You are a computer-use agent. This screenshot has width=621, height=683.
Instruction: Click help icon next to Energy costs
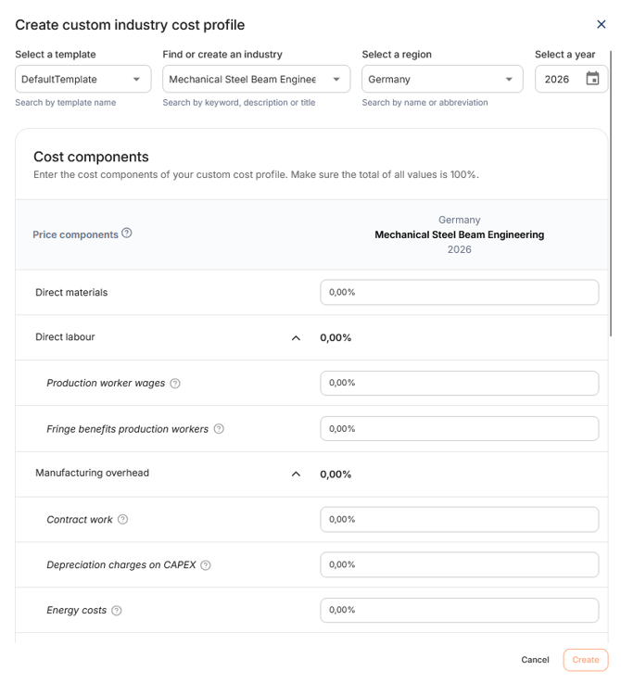(x=117, y=611)
